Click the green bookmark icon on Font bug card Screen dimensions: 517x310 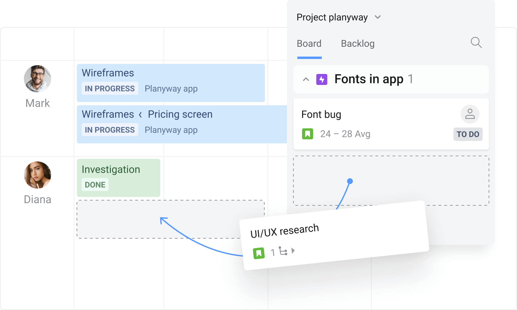point(308,134)
